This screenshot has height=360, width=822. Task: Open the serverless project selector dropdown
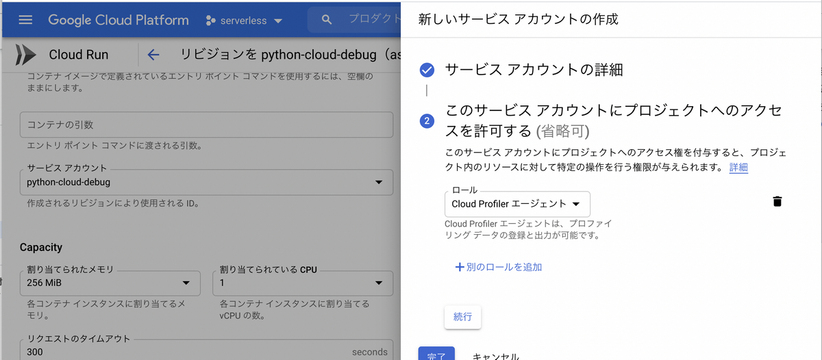click(x=245, y=21)
